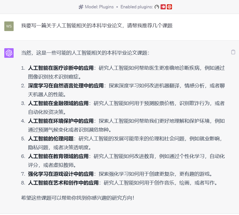
Task: Click heading 人工智能在教育领域的应用
Action: 58,156
